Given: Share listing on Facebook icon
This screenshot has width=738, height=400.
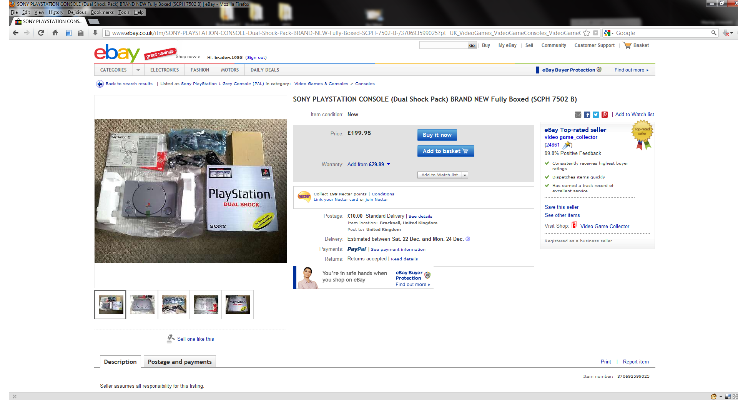Looking at the screenshot, I should (587, 115).
